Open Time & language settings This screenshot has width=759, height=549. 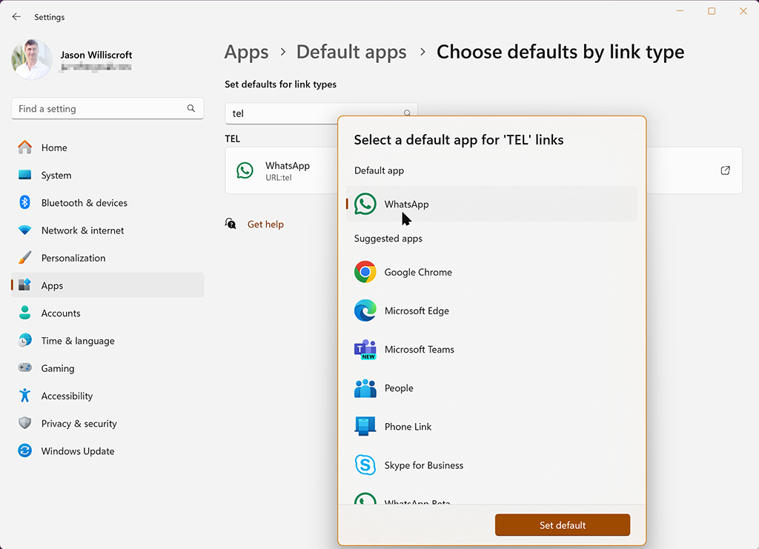107,341
